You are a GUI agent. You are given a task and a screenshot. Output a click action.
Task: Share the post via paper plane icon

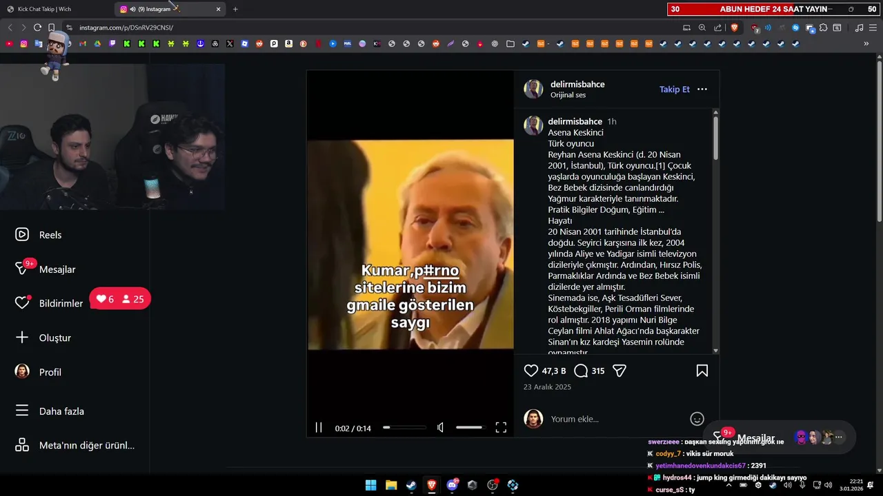coord(619,371)
